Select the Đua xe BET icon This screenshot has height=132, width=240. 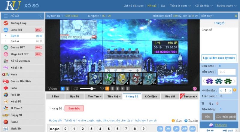tap(6, 48)
